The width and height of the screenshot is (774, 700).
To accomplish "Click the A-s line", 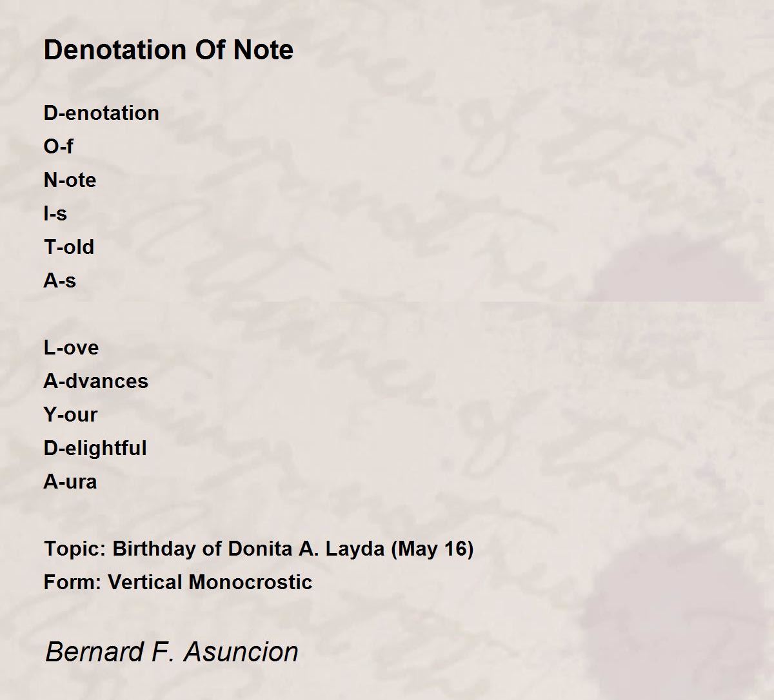I will 60,280.
